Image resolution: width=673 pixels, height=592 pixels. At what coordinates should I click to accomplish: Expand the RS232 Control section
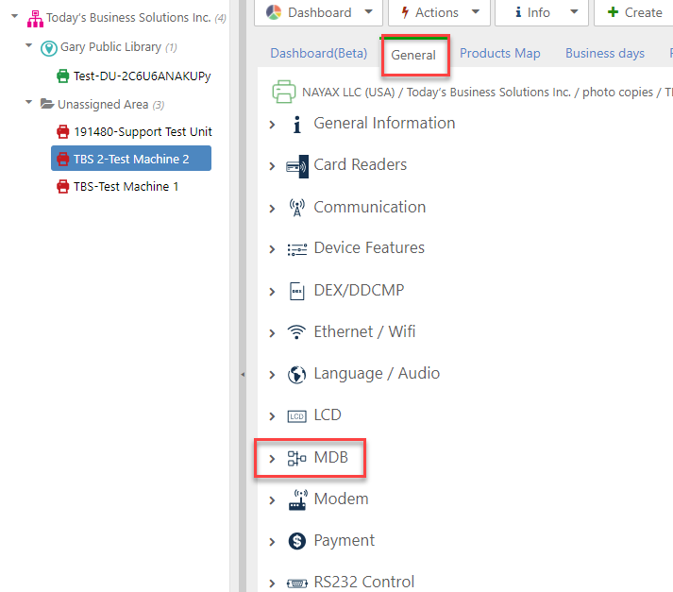[x=273, y=583]
